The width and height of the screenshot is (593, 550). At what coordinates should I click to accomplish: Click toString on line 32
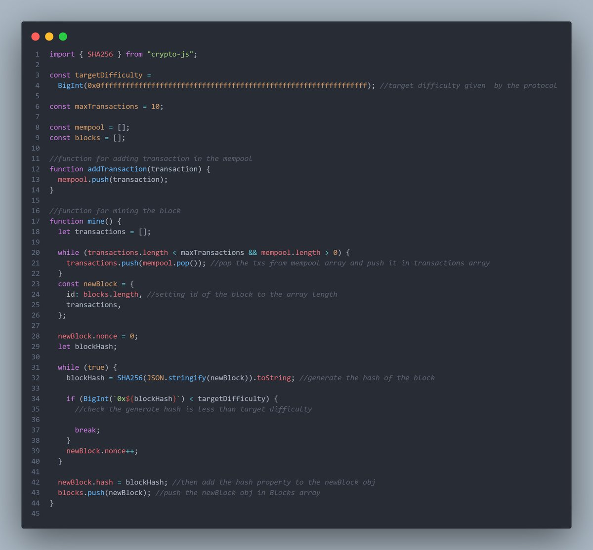(x=274, y=378)
